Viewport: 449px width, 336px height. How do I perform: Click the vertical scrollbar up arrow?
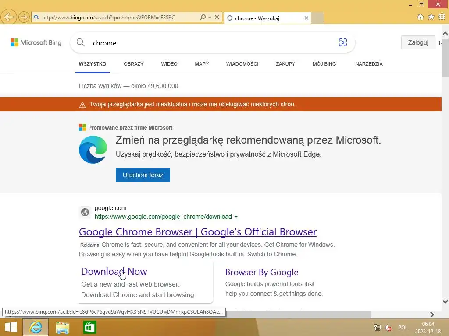click(x=445, y=33)
